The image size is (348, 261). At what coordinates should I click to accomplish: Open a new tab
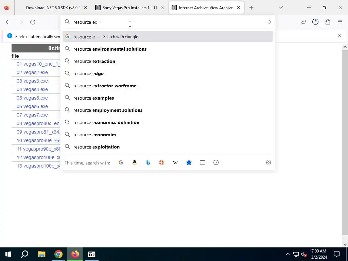(x=251, y=8)
